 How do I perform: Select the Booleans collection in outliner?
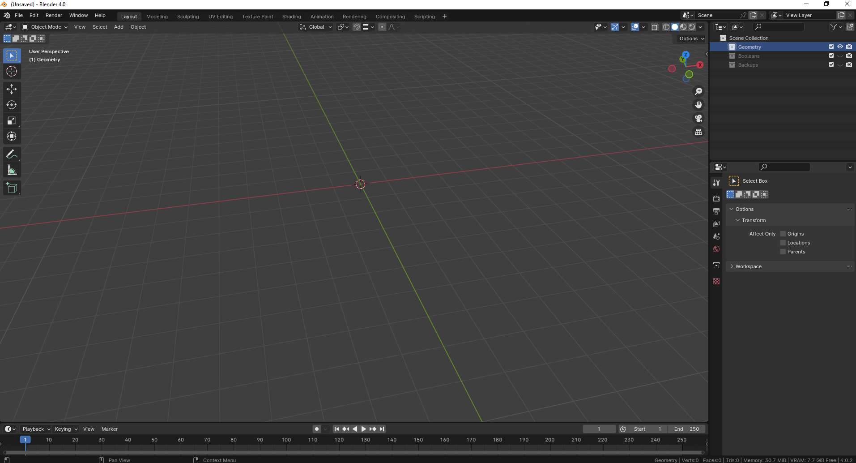749,56
